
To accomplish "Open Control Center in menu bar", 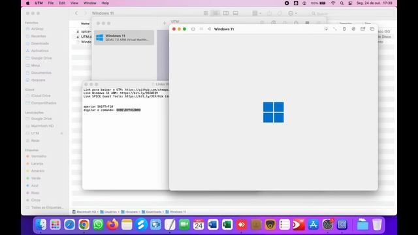I will pyautogui.click(x=350, y=3).
